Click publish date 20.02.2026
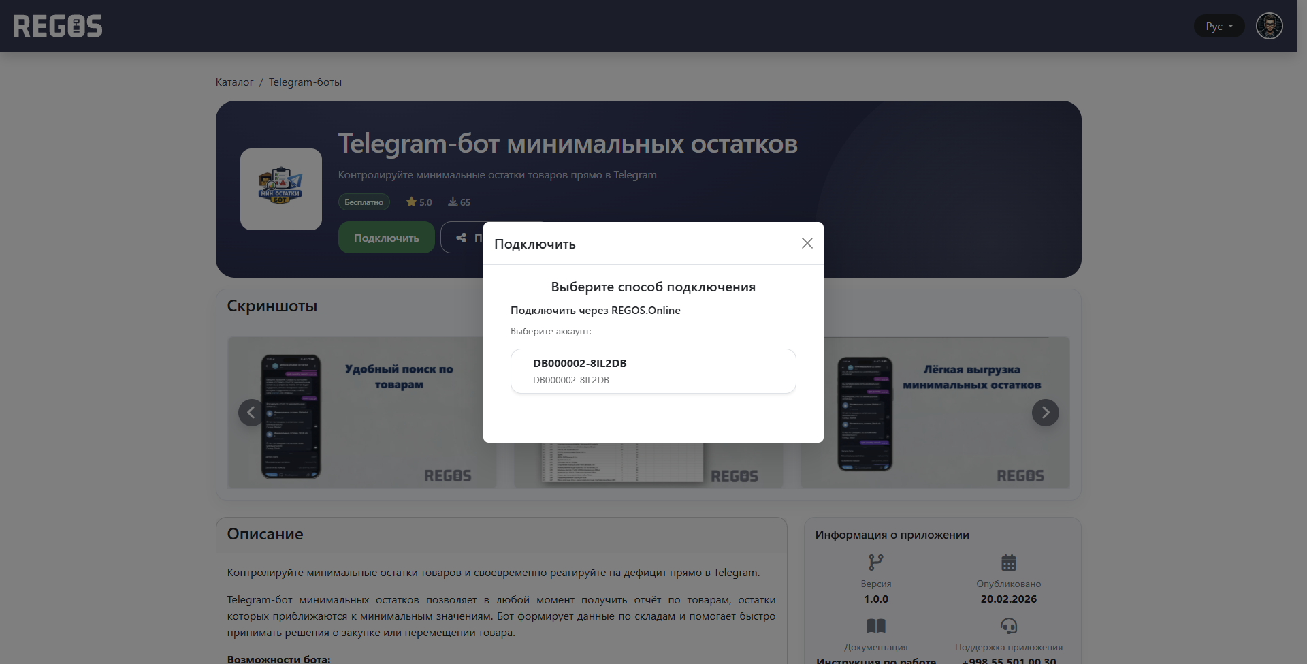This screenshot has width=1307, height=664. 1008,599
